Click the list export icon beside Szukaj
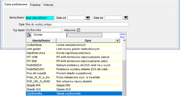The image size is (180, 96). click(29, 35)
